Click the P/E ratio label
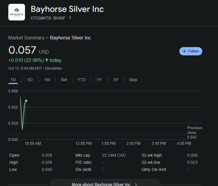Image resolution: width=218 pixels, height=186 pixels. click(83, 163)
